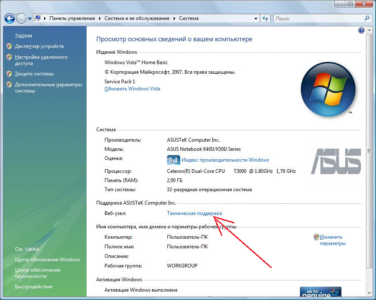Open Центр обновления Windows link
Viewport: 376px width, 300px height.
[47, 260]
